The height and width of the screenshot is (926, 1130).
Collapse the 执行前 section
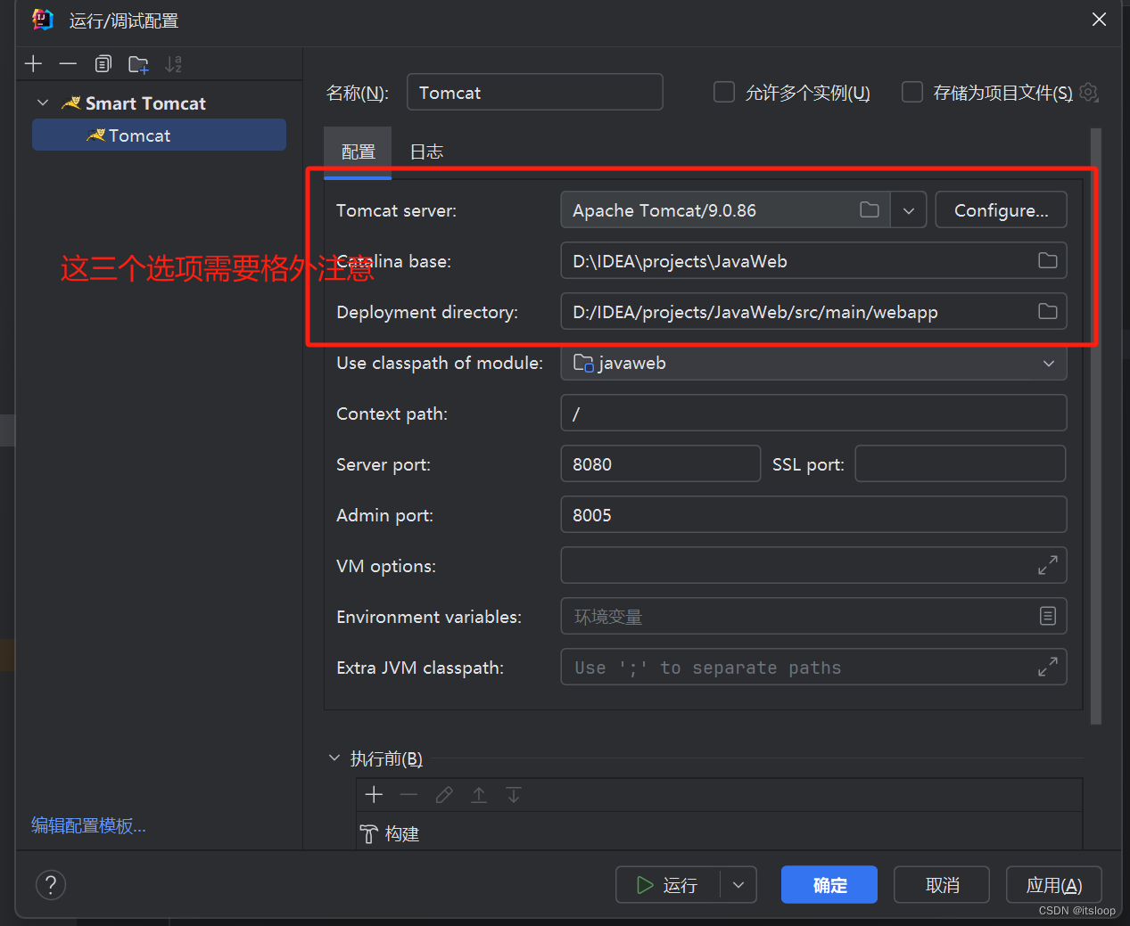point(334,758)
